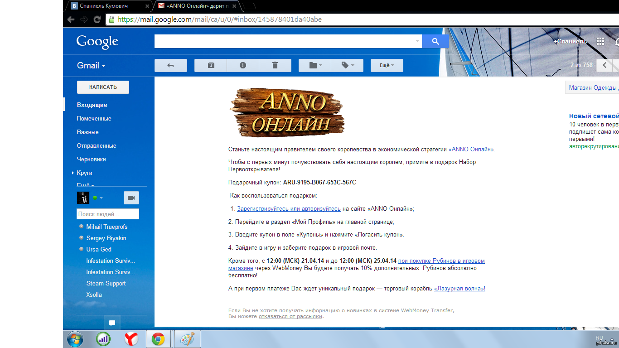Follow the Зарегистрируйтесь или авторизуйтесь link
Viewport: 619px width, 348px height.
[288, 209]
